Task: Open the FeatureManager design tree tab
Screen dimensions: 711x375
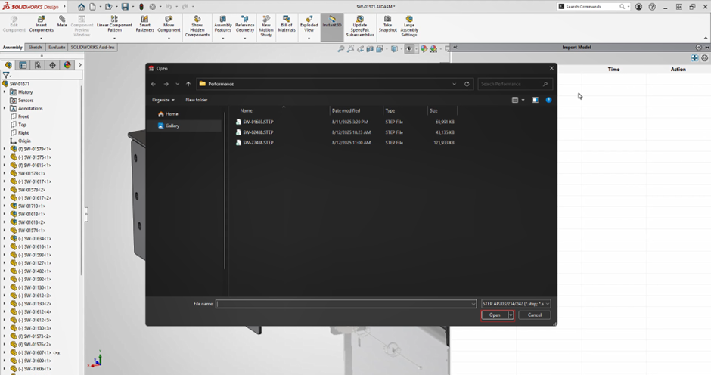Action: pos(8,65)
